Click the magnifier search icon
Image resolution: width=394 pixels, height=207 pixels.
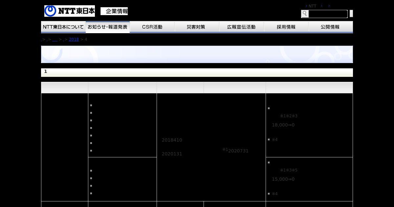(x=305, y=13)
